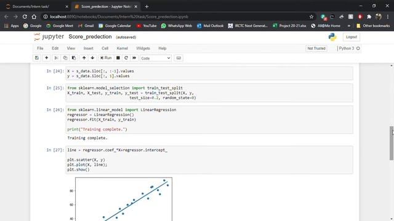
Task: Open the Google Calendar bookmark
Action: coord(115,26)
